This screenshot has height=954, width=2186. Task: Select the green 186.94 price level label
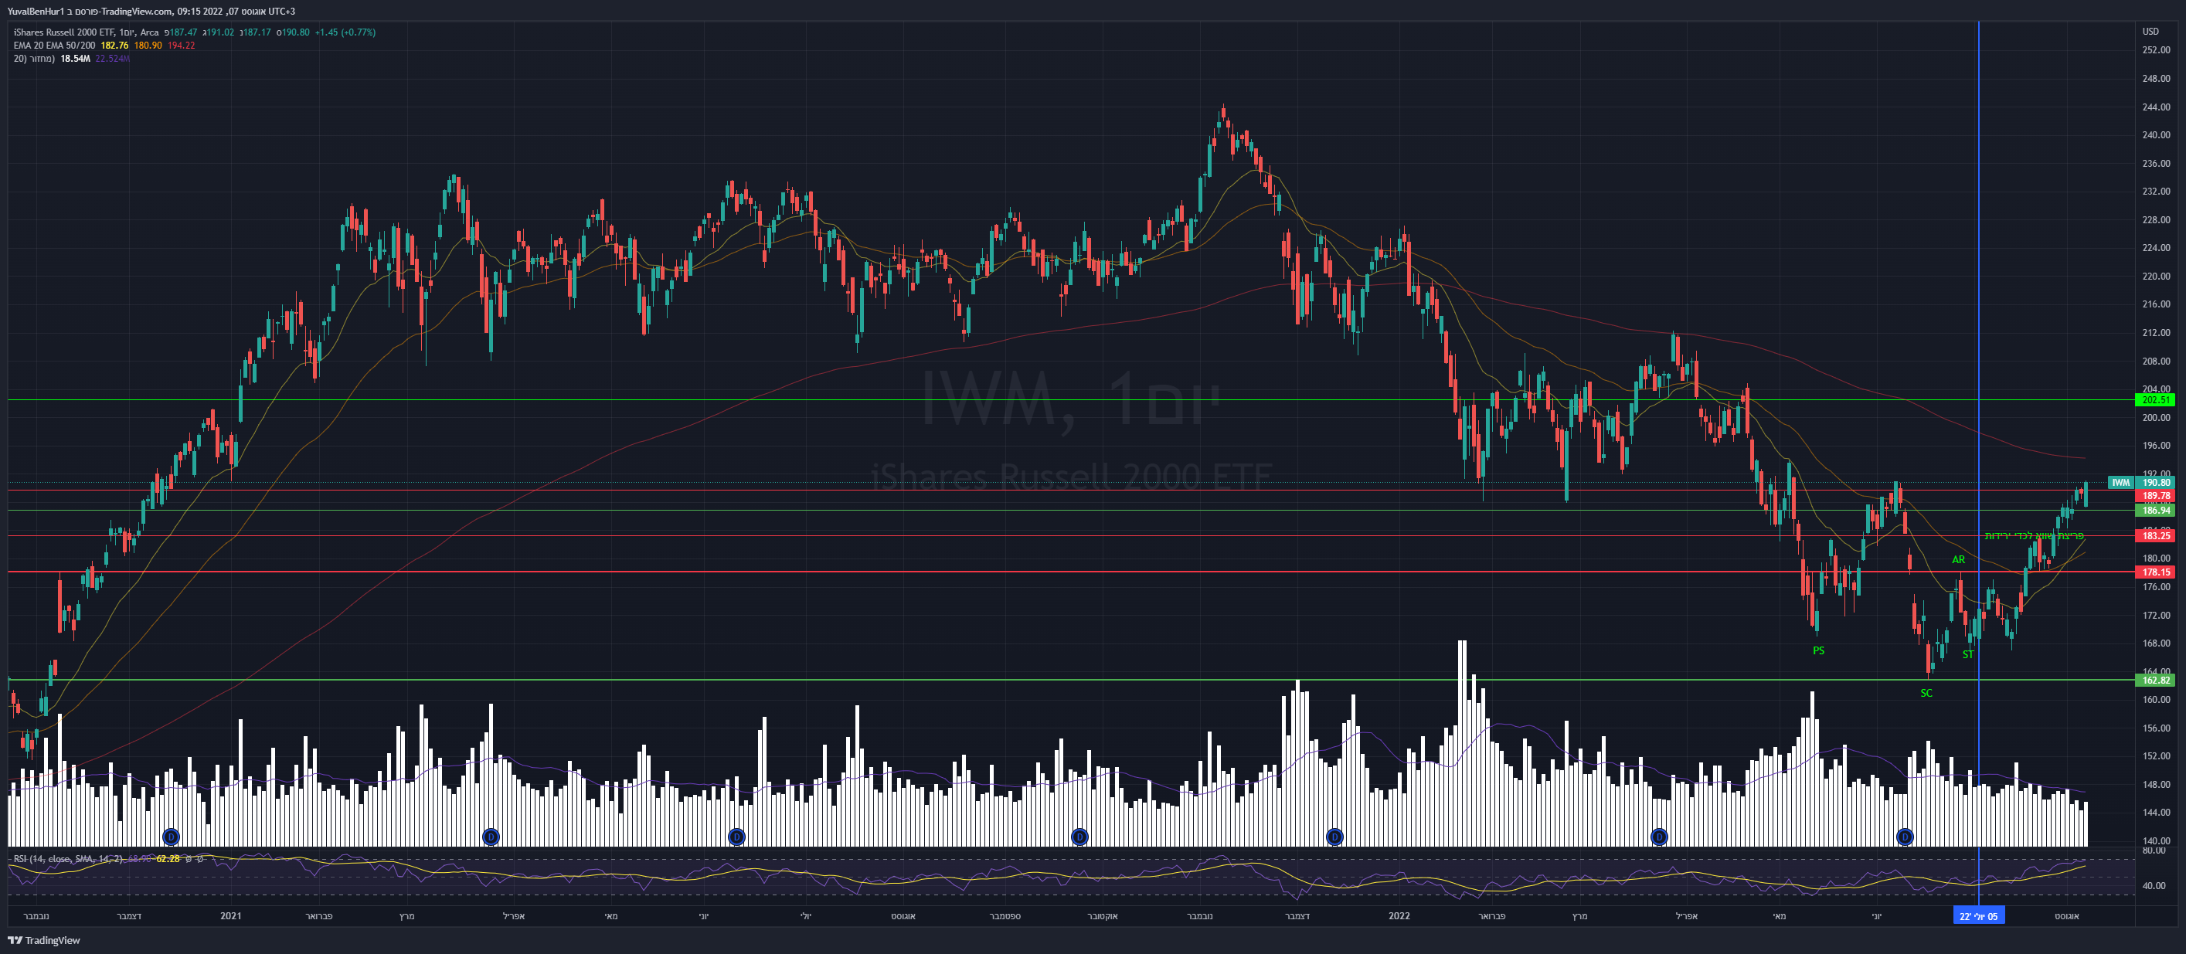coord(2155,511)
